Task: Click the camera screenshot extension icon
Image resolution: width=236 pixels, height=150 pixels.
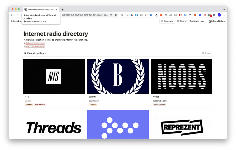Action: point(141,15)
